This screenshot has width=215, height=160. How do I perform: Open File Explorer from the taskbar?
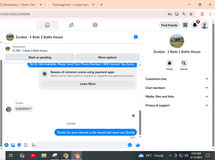tap(44, 155)
